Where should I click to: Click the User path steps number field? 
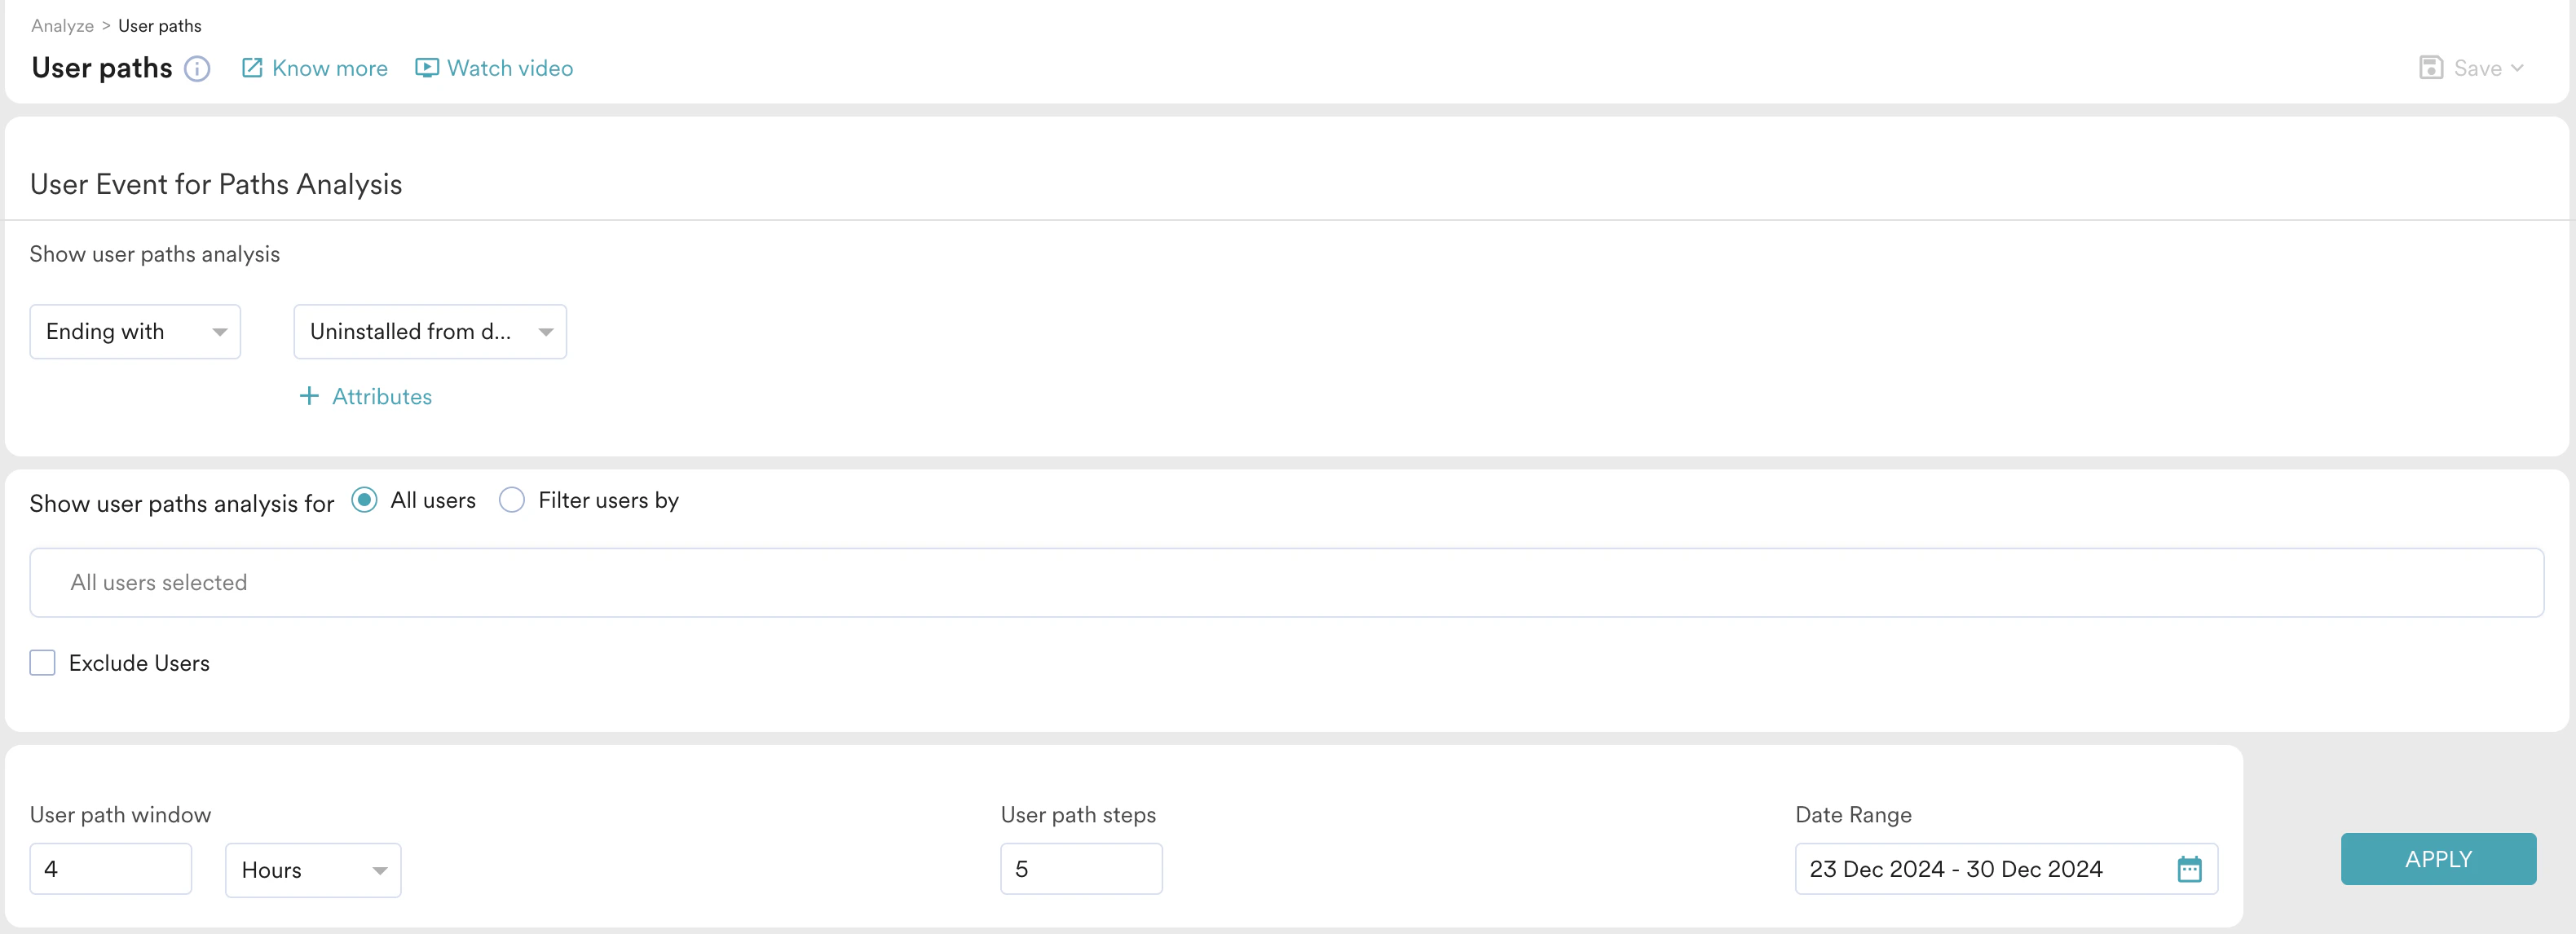pos(1081,868)
